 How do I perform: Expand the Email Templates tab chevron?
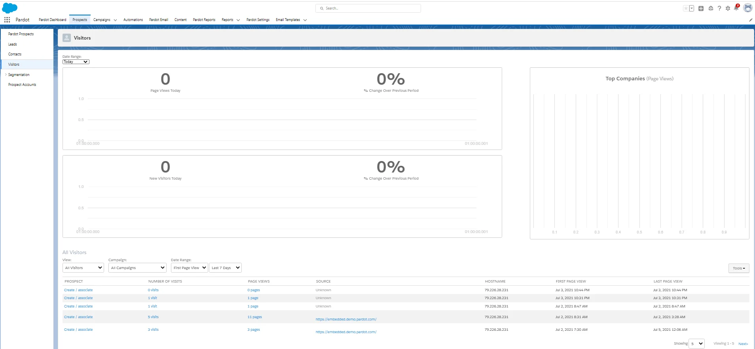coord(305,20)
